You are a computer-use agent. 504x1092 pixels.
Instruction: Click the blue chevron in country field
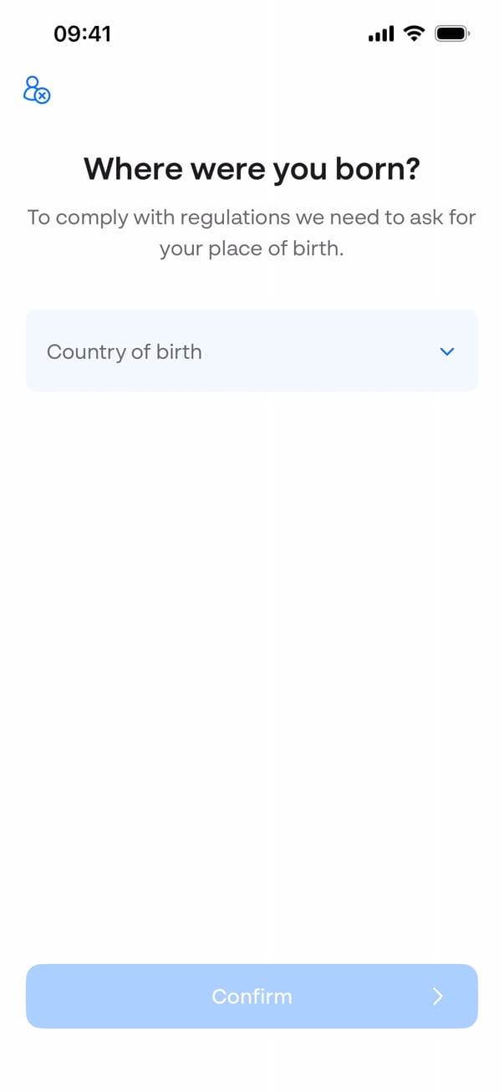[x=447, y=352]
